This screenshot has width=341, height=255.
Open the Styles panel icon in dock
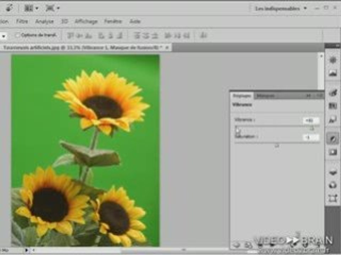[333, 119]
